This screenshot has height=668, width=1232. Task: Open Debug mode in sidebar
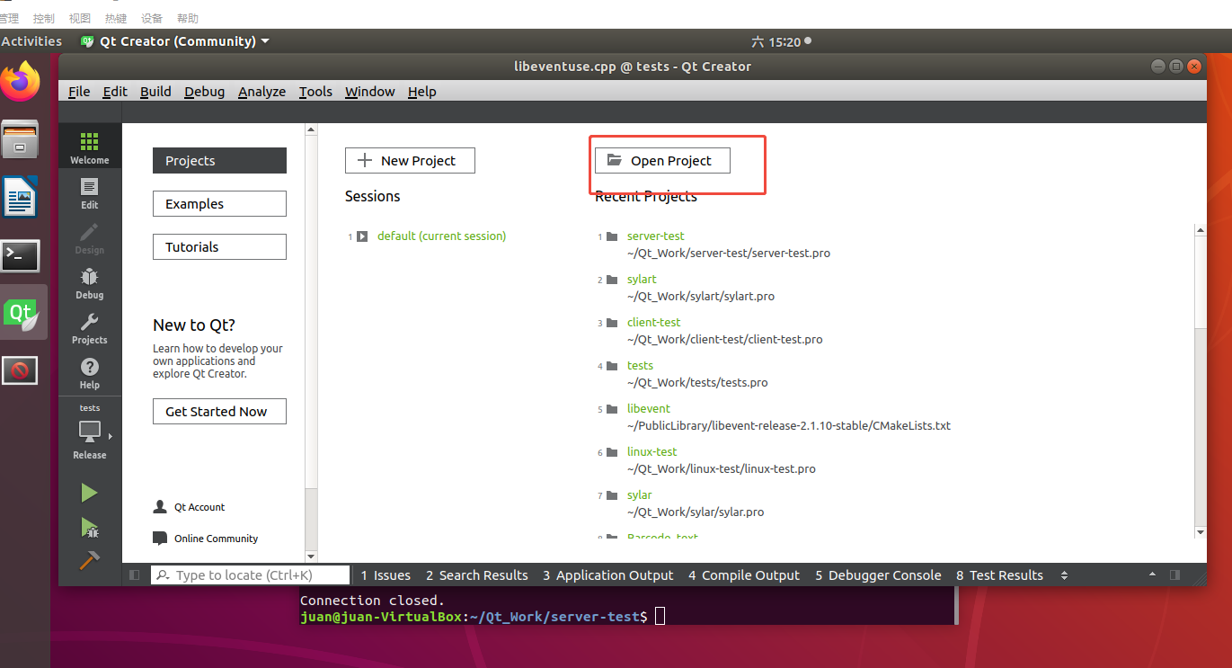pos(90,283)
